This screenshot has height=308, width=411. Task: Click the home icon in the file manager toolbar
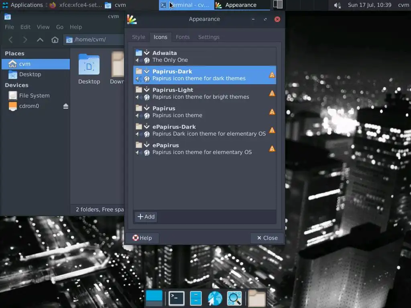point(55,40)
